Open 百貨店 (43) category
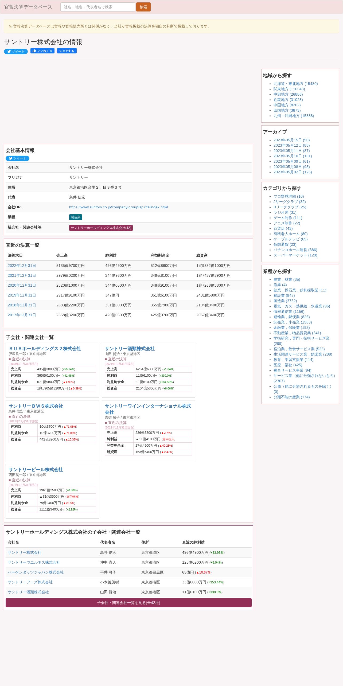This screenshot has width=343, height=686. [283, 228]
